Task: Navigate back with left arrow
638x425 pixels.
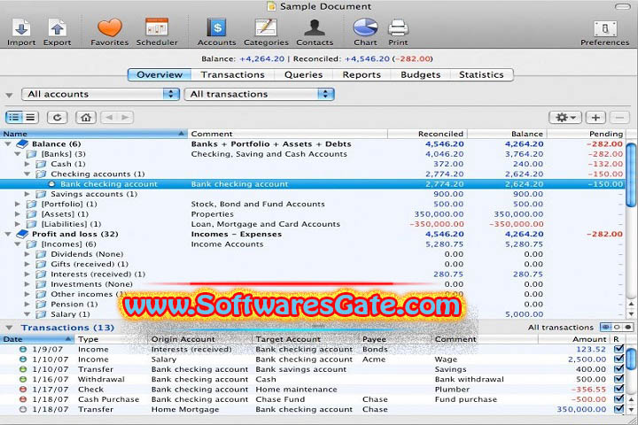Action: [109, 118]
